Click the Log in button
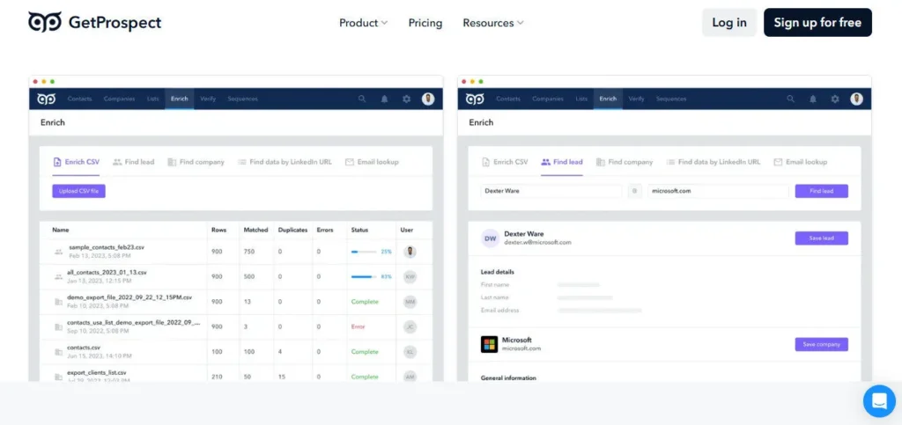The width and height of the screenshot is (902, 425). 728,22
